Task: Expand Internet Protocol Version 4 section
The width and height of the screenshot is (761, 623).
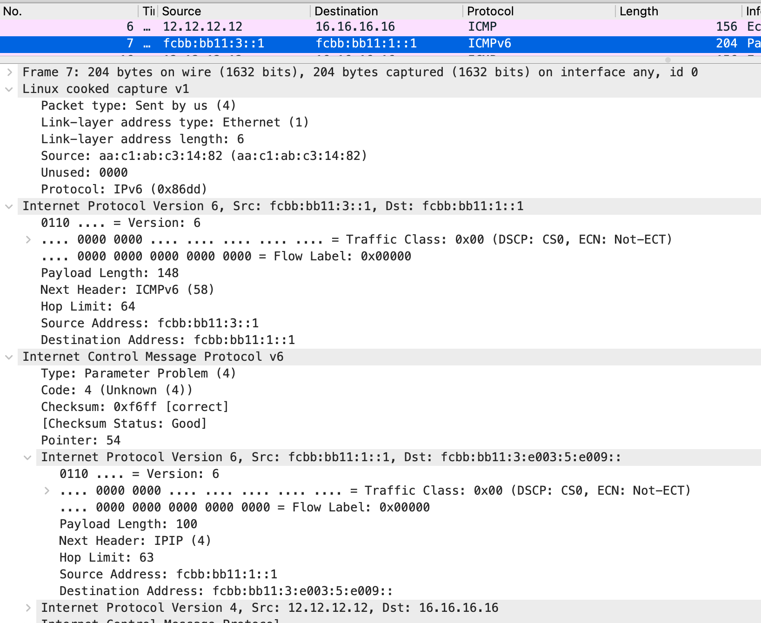Action: (x=28, y=608)
